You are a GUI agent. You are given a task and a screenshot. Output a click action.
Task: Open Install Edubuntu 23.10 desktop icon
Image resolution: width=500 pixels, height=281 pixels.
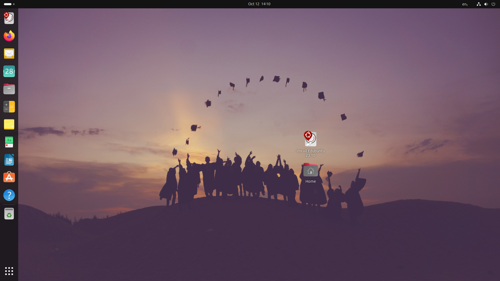pos(310,144)
